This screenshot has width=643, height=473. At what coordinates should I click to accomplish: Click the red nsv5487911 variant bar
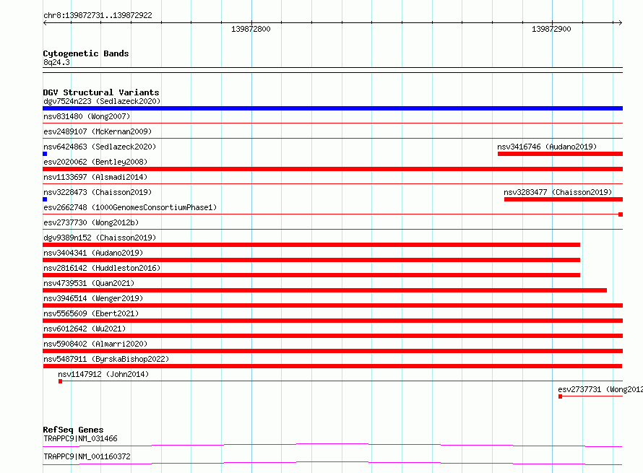(332, 366)
